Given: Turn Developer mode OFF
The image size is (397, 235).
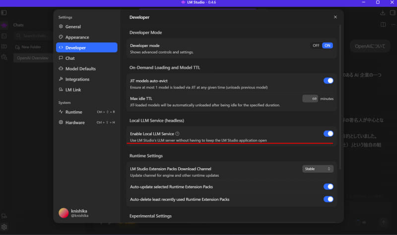Looking at the screenshot, I should pos(316,46).
